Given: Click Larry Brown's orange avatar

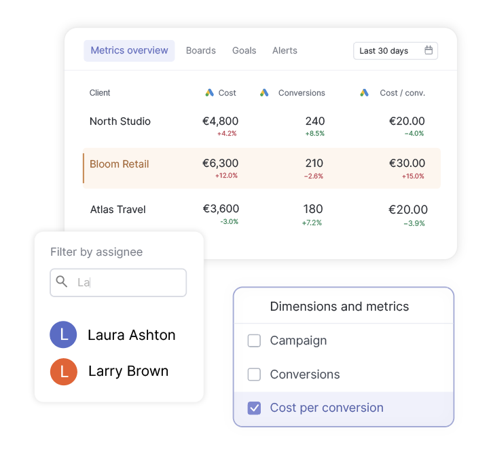Looking at the screenshot, I should pos(64,372).
